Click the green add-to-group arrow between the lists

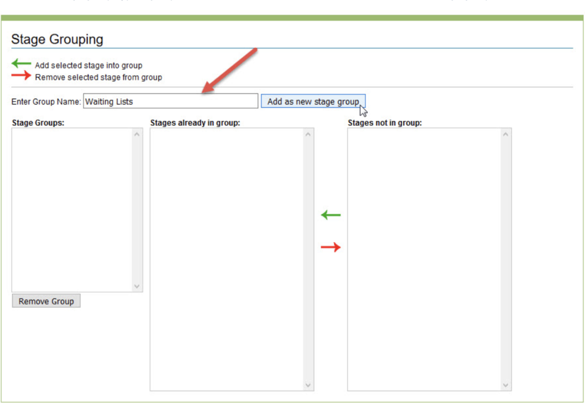click(x=330, y=215)
